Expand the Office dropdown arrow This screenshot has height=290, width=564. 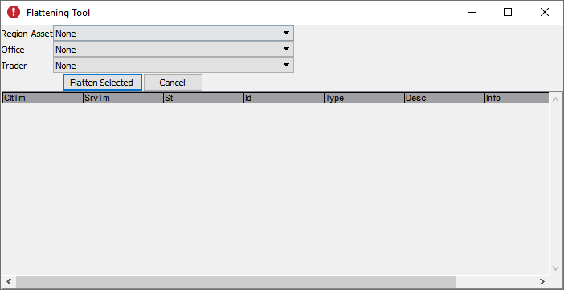286,49
